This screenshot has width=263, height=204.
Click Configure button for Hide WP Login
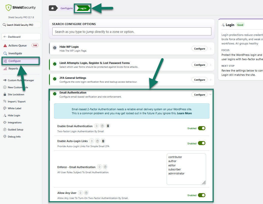(200, 49)
